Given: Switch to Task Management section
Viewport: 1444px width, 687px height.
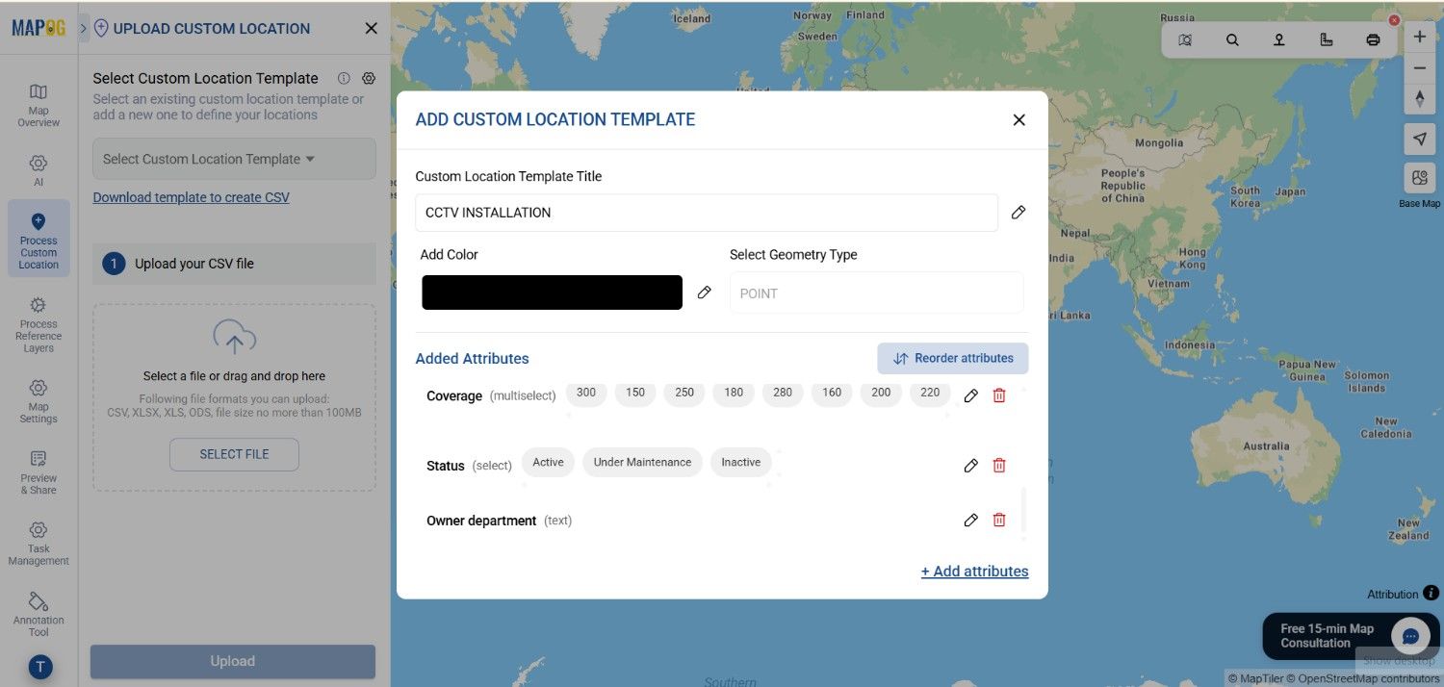Looking at the screenshot, I should [38, 542].
